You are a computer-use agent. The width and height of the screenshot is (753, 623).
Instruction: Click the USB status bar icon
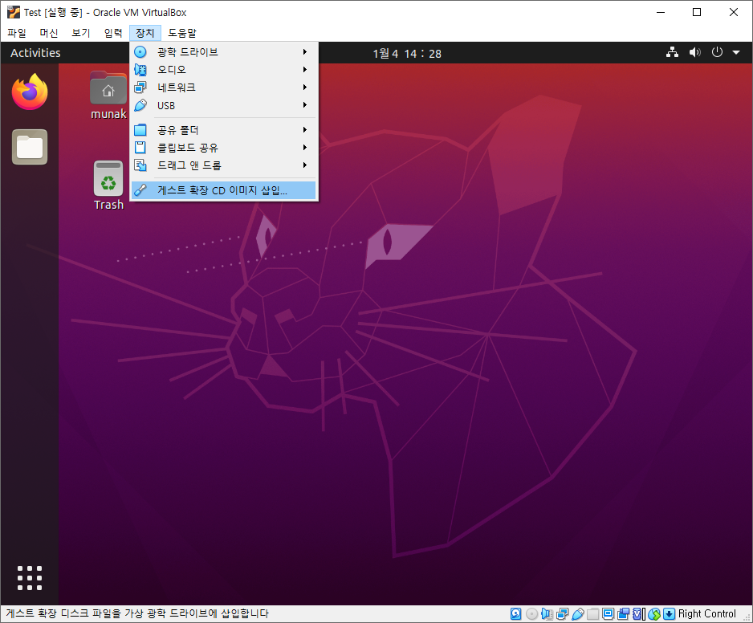[578, 614]
